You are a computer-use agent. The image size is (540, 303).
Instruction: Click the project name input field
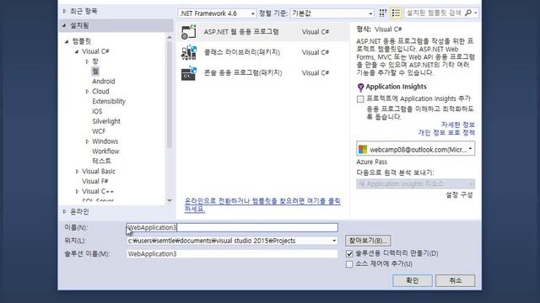pyautogui.click(x=232, y=227)
